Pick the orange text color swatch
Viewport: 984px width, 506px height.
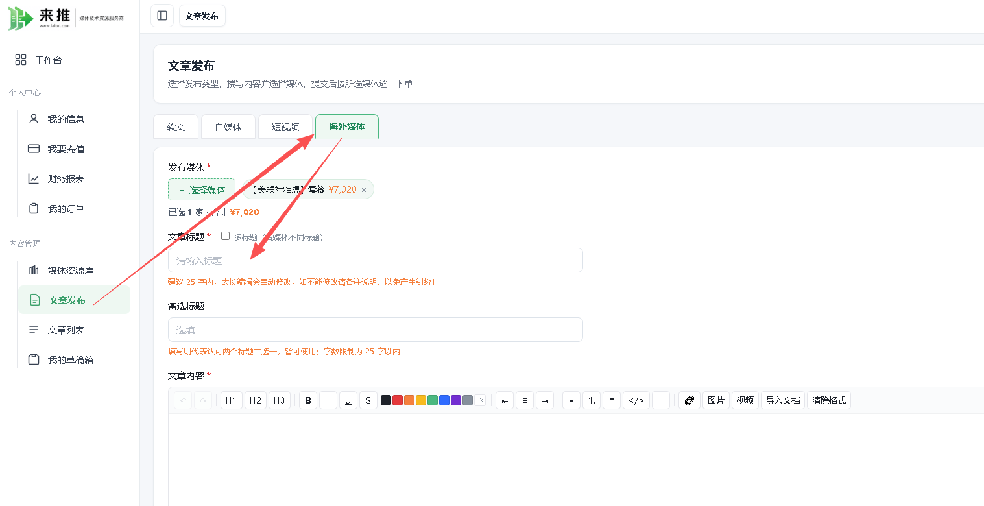409,400
